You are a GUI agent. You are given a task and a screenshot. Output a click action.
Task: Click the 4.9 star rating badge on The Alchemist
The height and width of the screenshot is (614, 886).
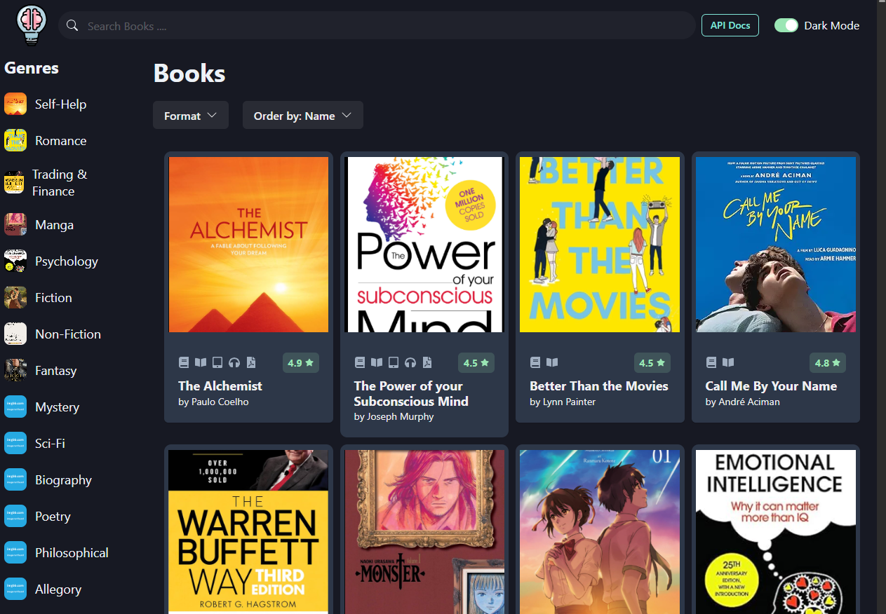pyautogui.click(x=300, y=362)
